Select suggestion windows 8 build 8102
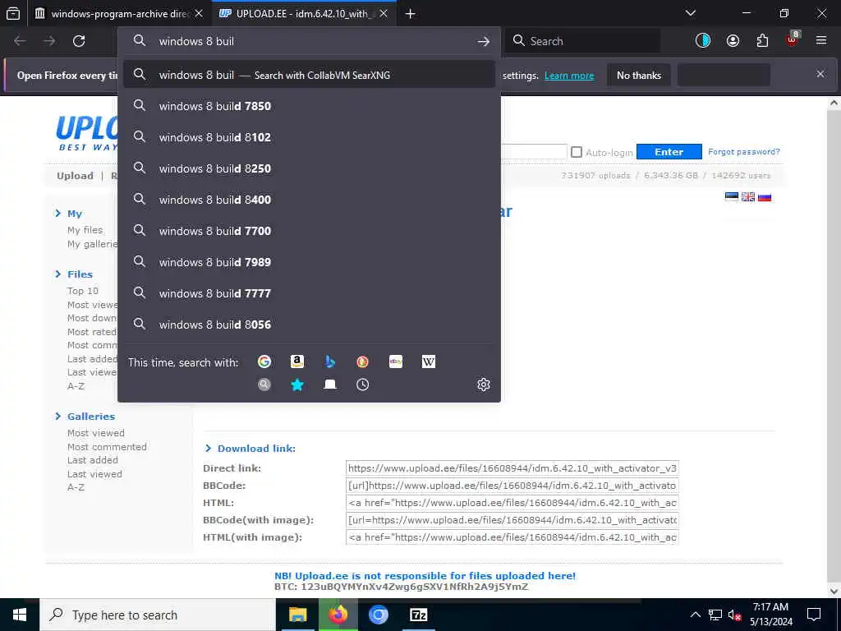 (x=309, y=137)
